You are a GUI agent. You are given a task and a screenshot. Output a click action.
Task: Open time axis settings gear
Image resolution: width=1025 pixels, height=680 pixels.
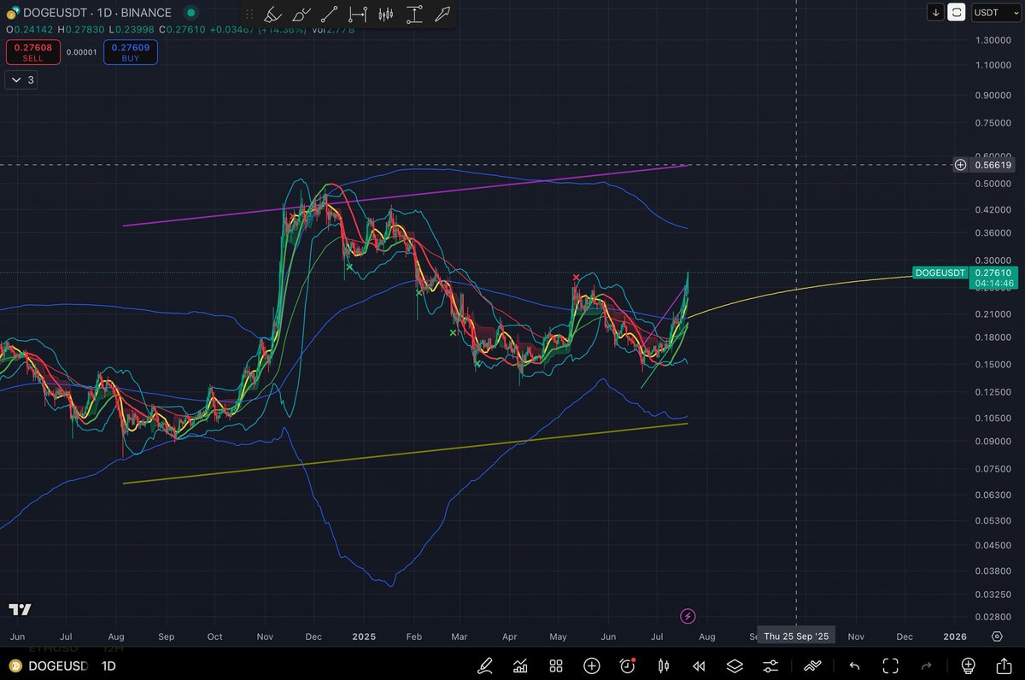coord(997,636)
